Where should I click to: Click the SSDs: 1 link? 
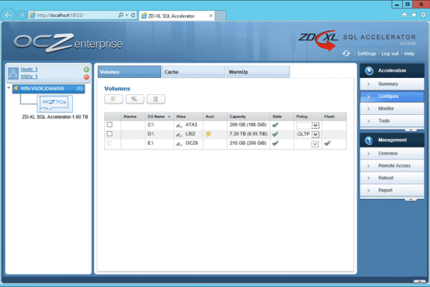pyautogui.click(x=29, y=77)
